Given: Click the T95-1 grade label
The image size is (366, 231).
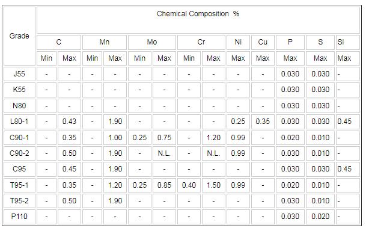Looking at the screenshot, I should pyautogui.click(x=19, y=185).
